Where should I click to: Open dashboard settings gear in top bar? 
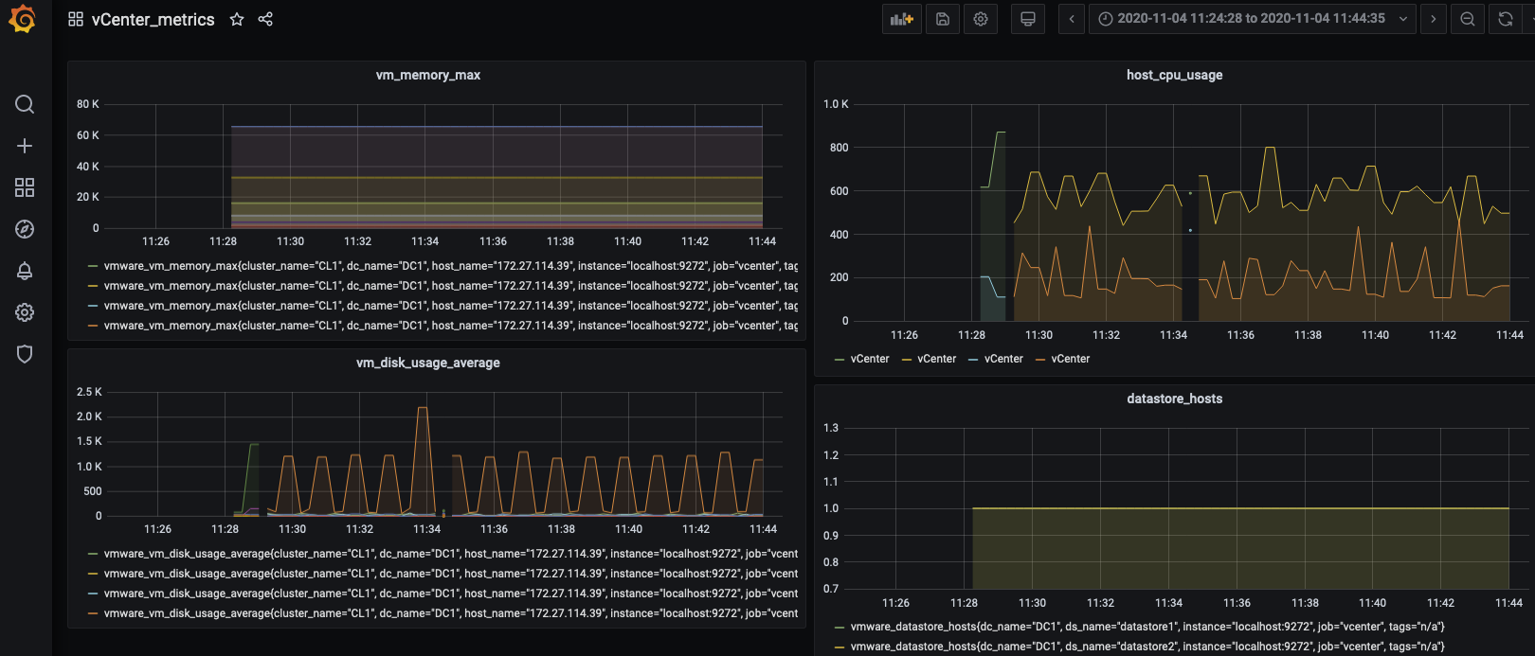[981, 19]
